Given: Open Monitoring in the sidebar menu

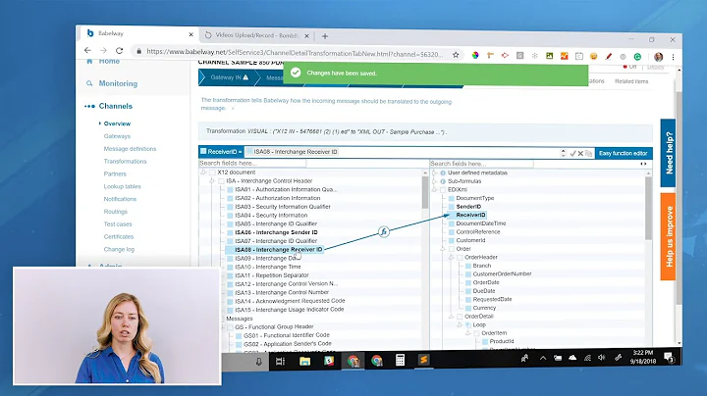Looking at the screenshot, I should pos(118,83).
